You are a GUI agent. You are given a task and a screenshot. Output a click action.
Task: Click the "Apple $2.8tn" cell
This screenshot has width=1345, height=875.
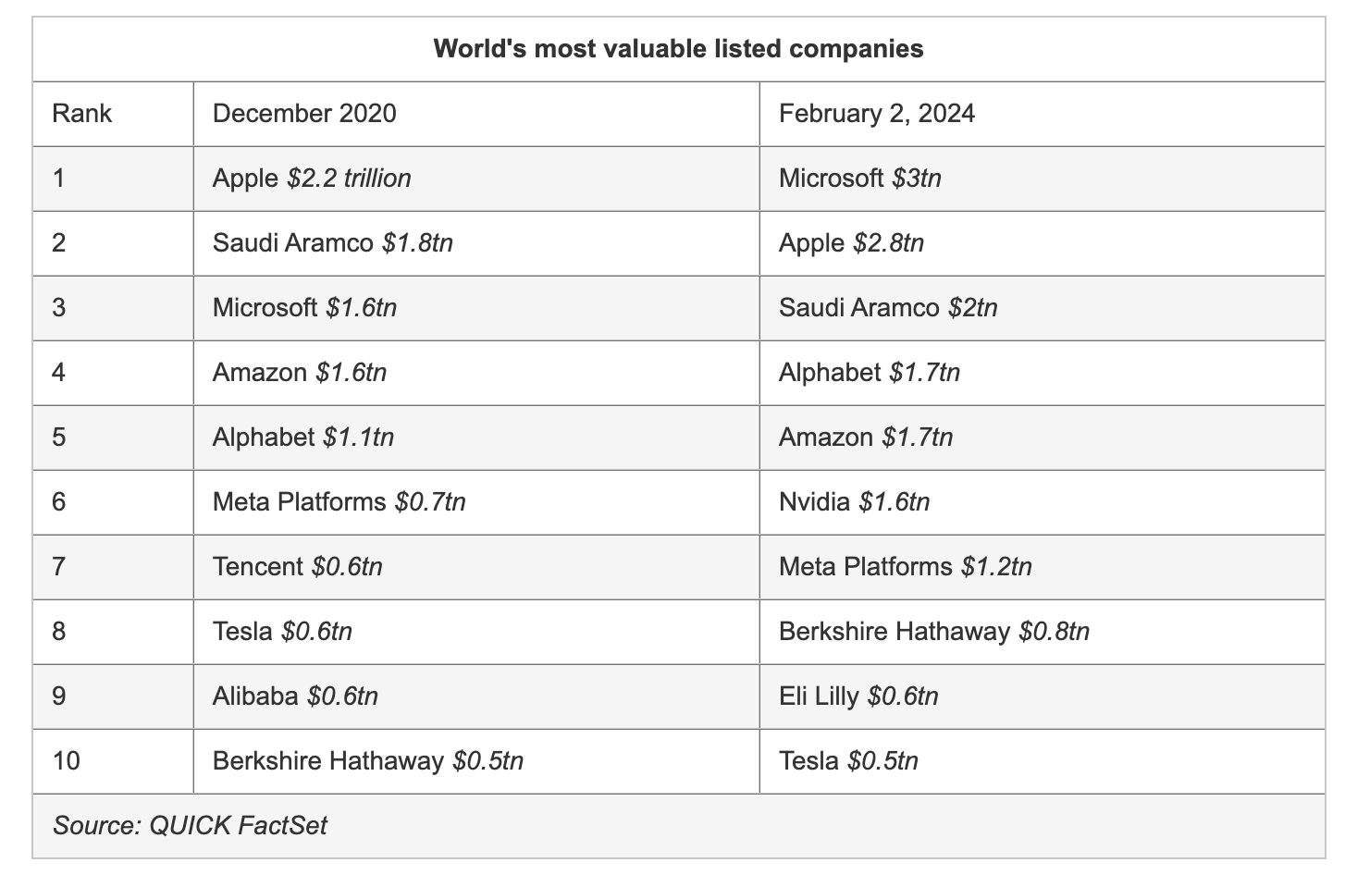(x=851, y=243)
